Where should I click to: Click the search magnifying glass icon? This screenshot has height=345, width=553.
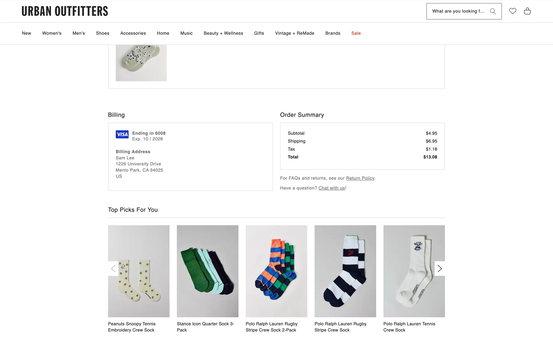point(493,11)
